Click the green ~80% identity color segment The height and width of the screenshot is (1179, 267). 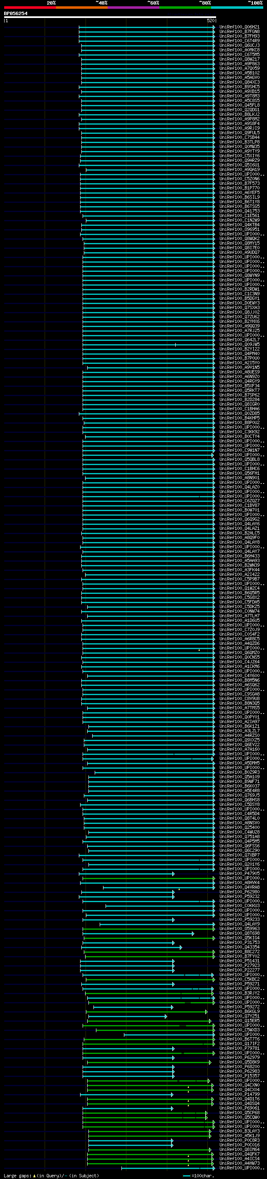pos(185,8)
